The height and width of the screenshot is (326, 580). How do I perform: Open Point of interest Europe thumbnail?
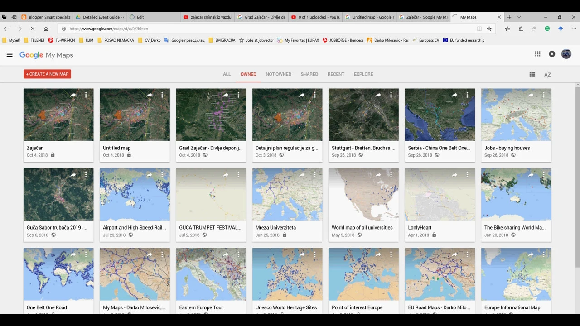point(363,274)
